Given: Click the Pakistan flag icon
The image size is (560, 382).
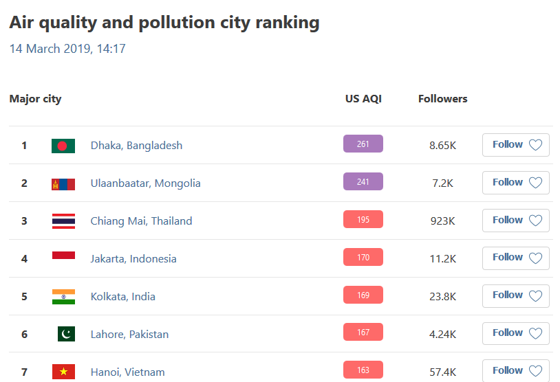Looking at the screenshot, I should coord(66,335).
